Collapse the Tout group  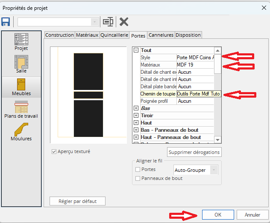coord(136,50)
